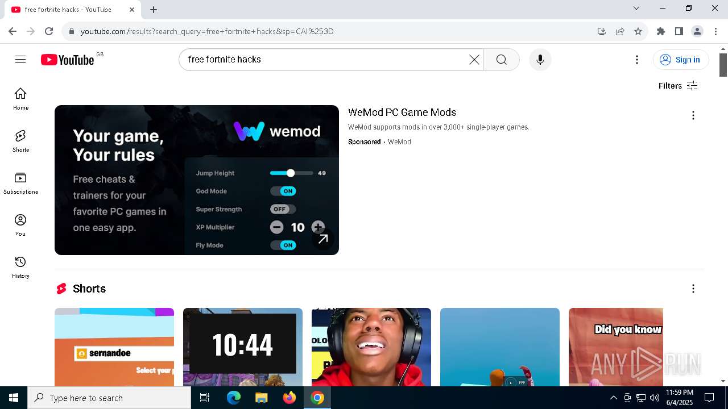
Task: Click the page vertical scrollbar thumb
Action: (x=723, y=65)
